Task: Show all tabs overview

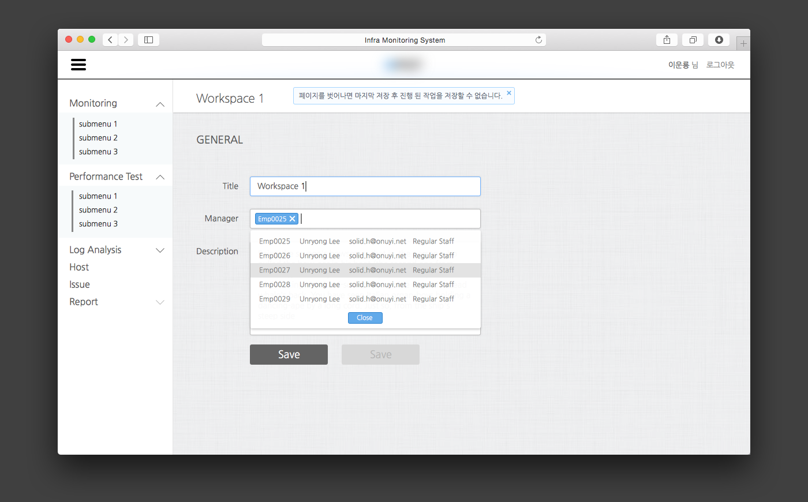Action: pos(693,40)
